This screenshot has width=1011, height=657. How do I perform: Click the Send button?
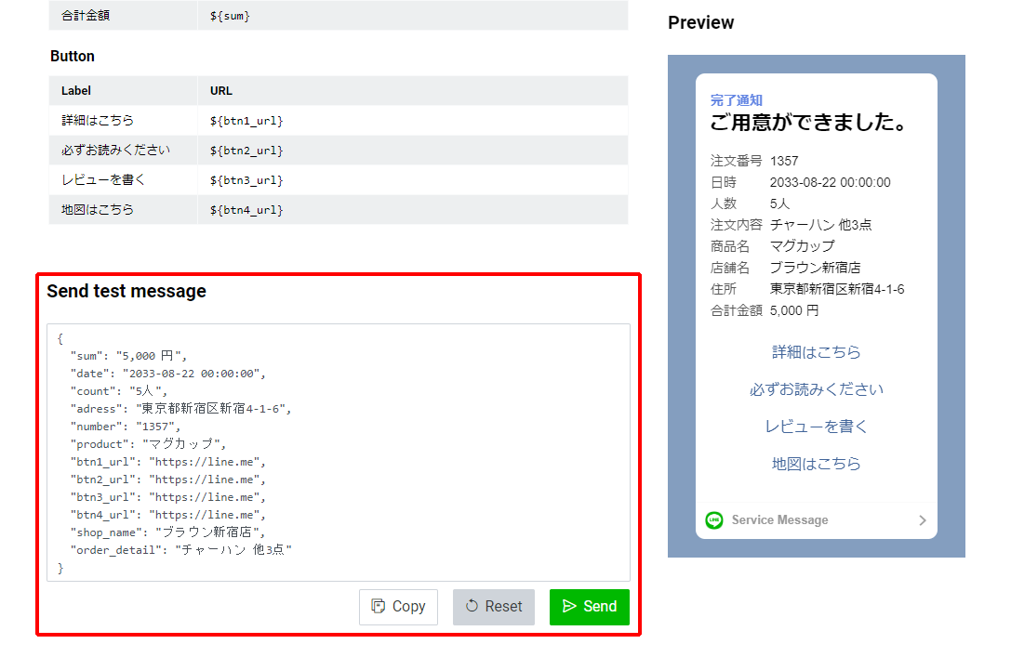[x=589, y=607]
